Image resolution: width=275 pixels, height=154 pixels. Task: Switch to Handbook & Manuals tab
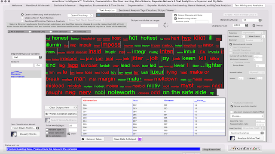[x=38, y=6]
